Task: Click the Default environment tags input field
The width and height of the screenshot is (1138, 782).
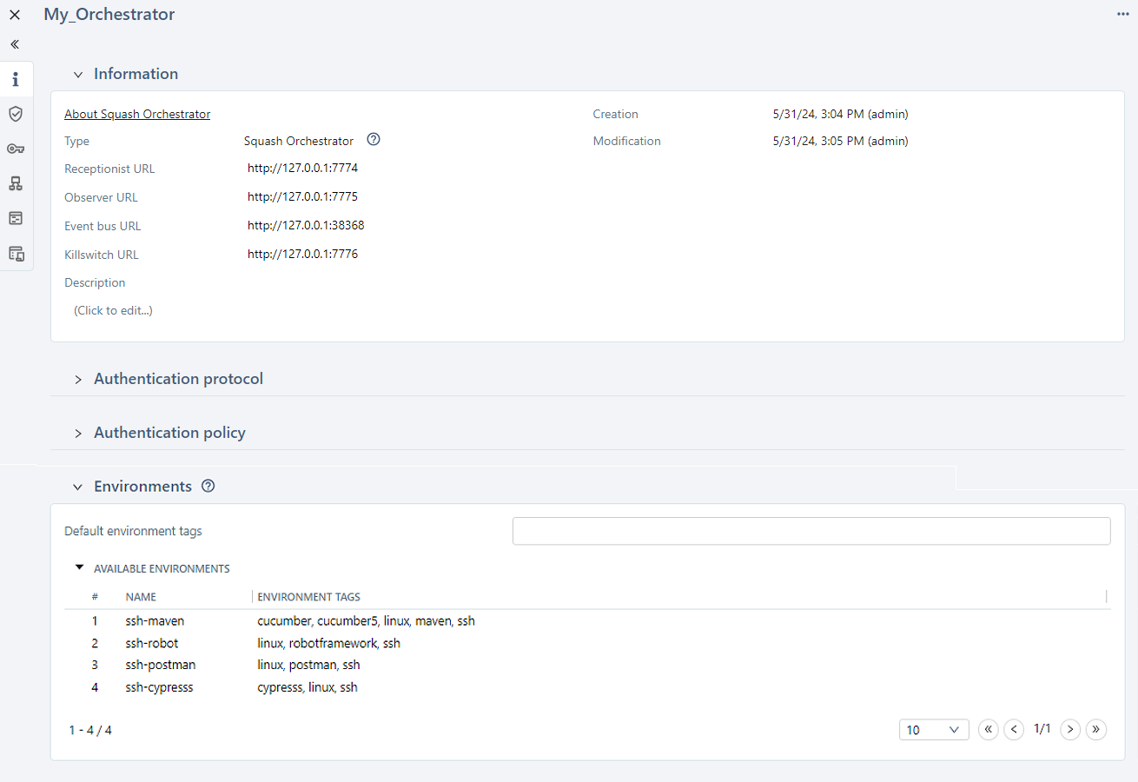Action: tap(810, 530)
